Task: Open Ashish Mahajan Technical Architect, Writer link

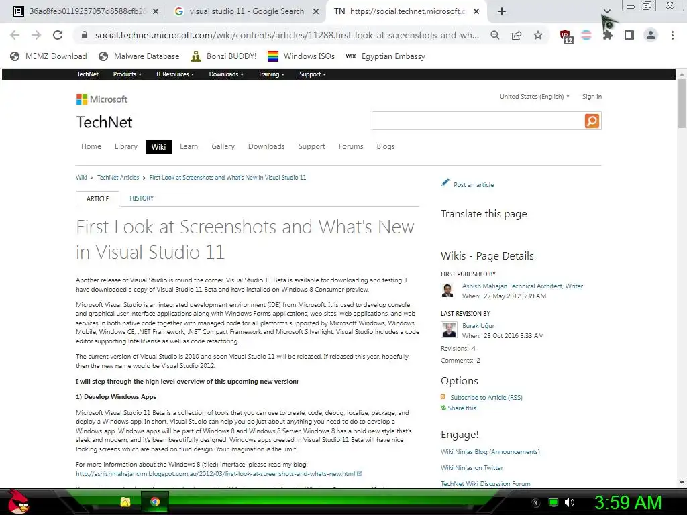Action: coord(523,286)
